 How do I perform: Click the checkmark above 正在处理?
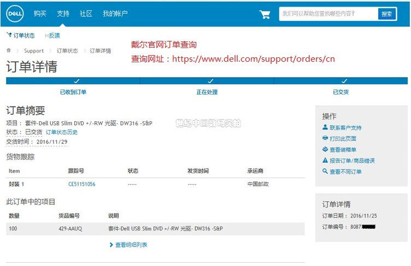coord(210,81)
